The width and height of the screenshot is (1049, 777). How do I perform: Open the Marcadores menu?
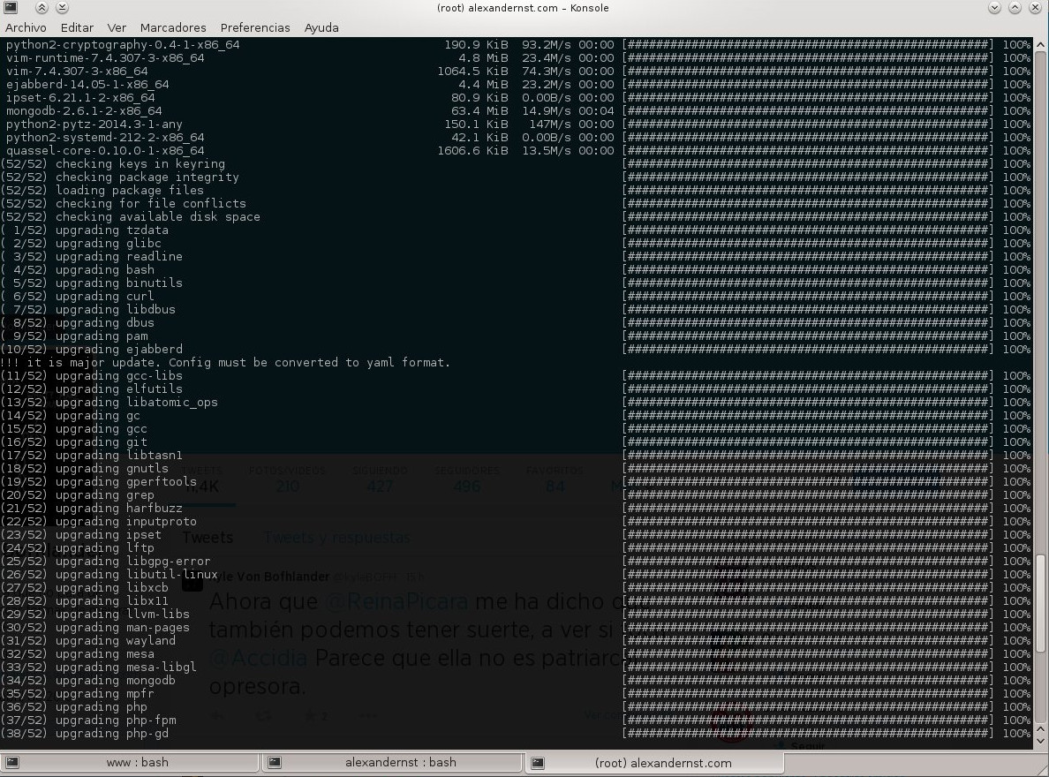click(x=172, y=27)
